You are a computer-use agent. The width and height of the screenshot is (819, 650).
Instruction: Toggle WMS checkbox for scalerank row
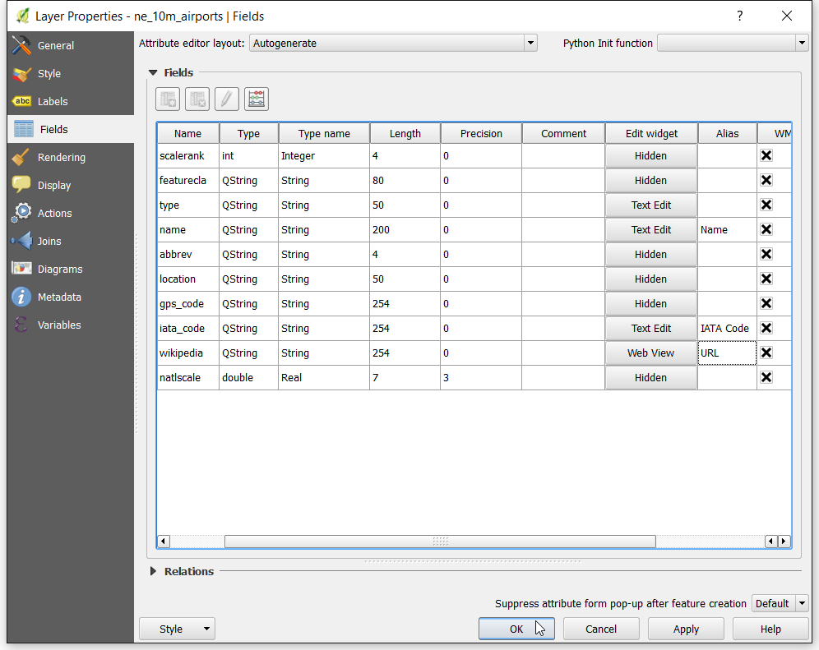(x=766, y=155)
